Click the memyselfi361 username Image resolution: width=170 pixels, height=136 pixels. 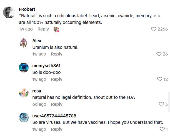(x=46, y=66)
